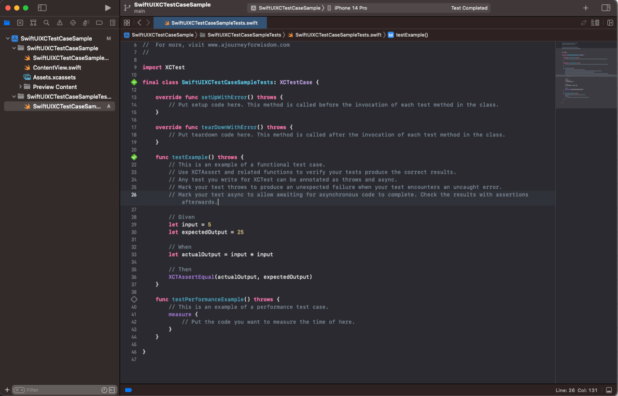The height and width of the screenshot is (396, 618).
Task: Toggle the debug area button at bottom right
Action: click(x=610, y=390)
